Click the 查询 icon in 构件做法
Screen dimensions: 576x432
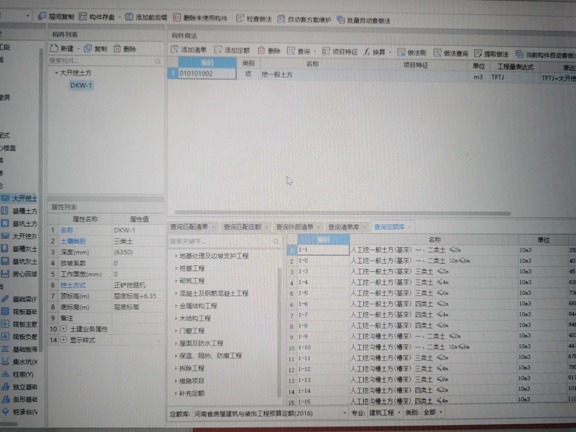(291, 51)
